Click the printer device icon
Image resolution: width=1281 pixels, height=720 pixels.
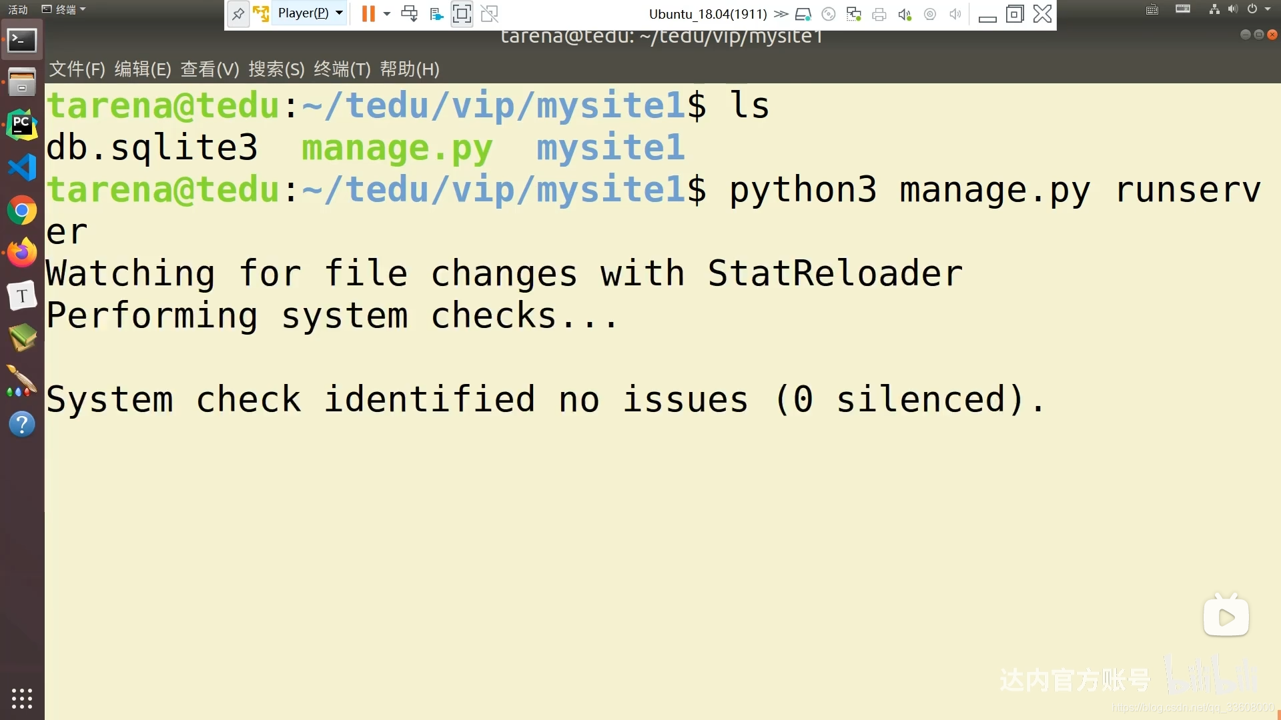879,14
